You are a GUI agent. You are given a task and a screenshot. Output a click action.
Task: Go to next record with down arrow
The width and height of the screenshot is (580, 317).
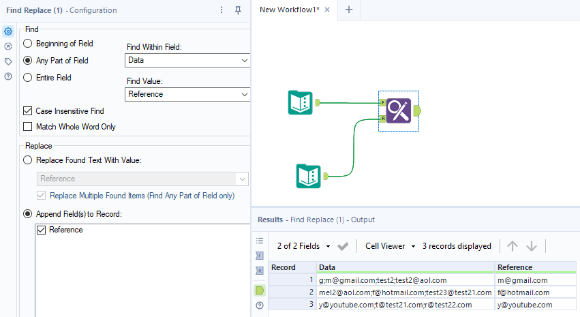[532, 246]
